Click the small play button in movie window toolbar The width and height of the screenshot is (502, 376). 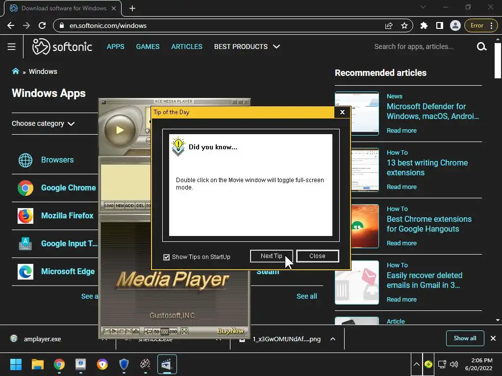click(114, 331)
